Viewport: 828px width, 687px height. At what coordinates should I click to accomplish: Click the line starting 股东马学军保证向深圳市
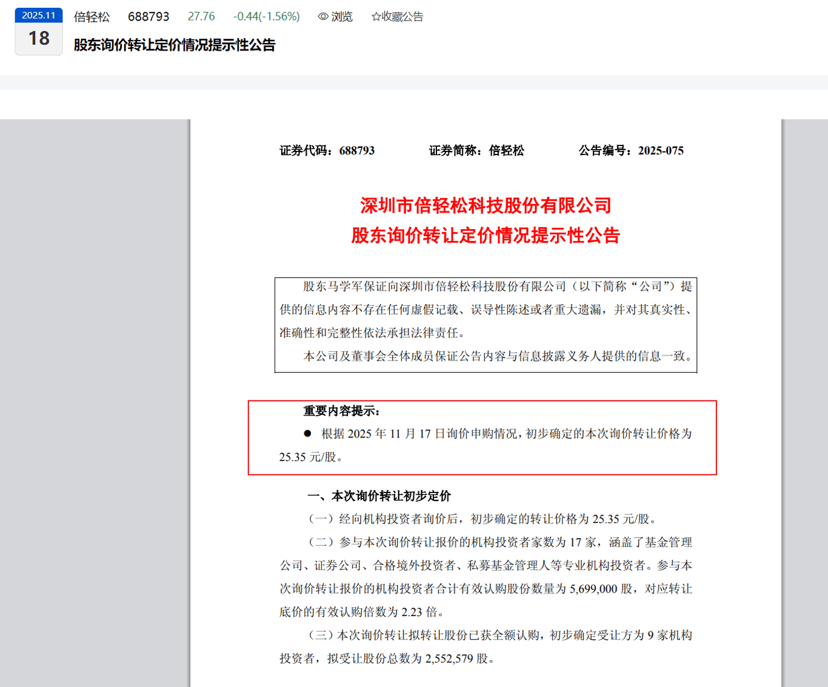click(498, 287)
